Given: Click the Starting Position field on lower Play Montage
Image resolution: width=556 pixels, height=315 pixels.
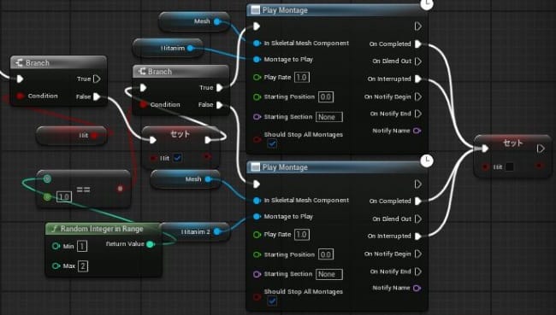Looking at the screenshot, I should pyautogui.click(x=326, y=254).
